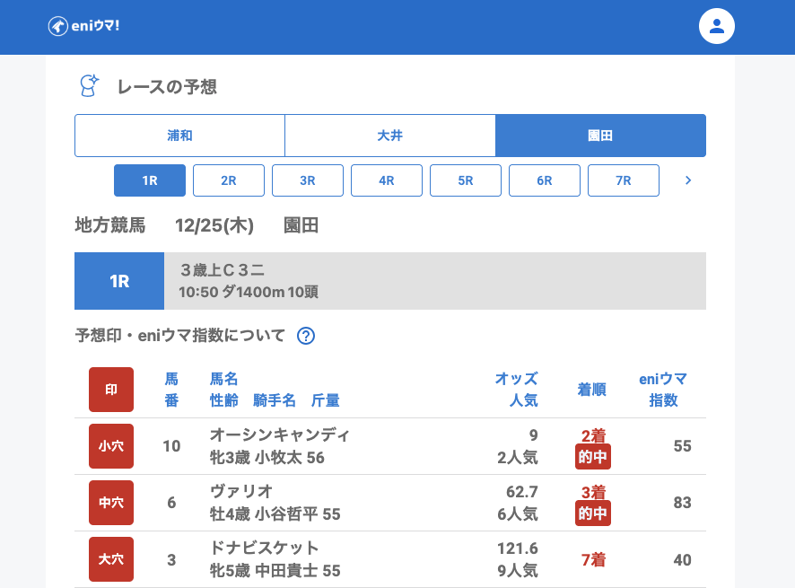This screenshot has height=588, width=795.
Task: Open the question mark help icon
Action: click(x=306, y=336)
